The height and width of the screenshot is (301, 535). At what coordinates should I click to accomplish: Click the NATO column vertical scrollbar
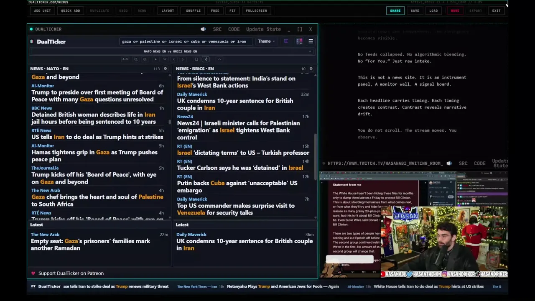(x=170, y=122)
